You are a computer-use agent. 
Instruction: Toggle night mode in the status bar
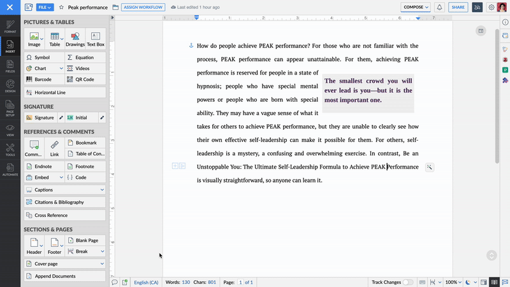(x=468, y=282)
